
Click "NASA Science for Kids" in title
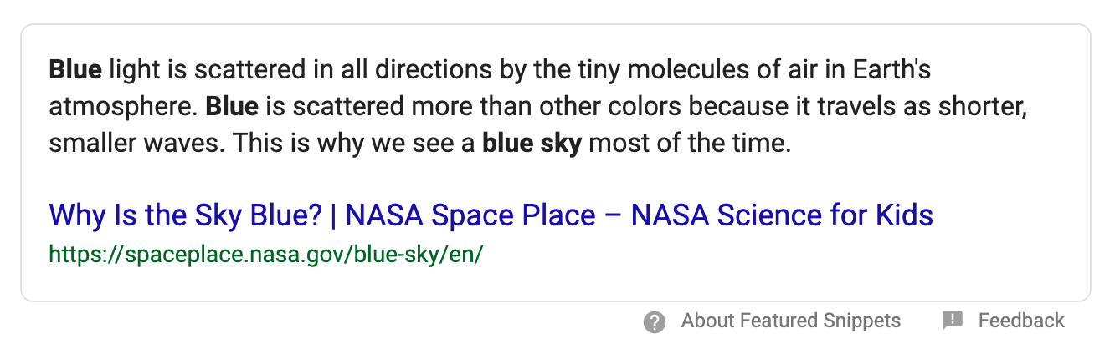782,215
